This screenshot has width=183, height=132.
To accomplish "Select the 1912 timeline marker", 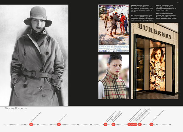I will pos(132,124).
